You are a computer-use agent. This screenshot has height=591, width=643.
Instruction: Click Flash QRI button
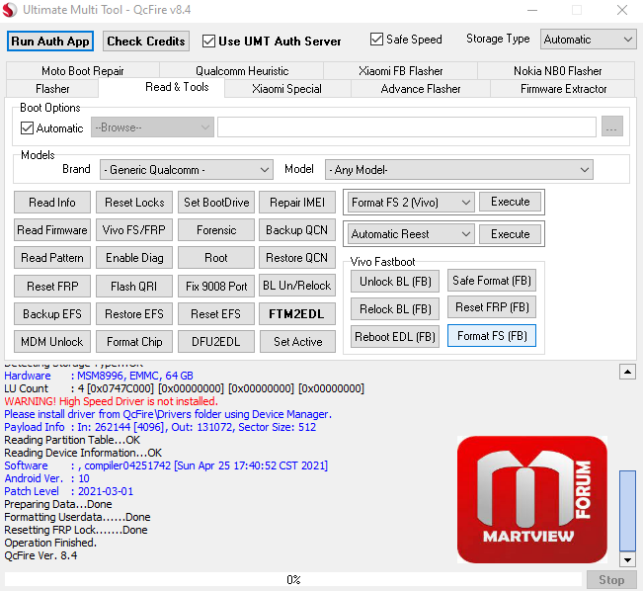(x=134, y=286)
